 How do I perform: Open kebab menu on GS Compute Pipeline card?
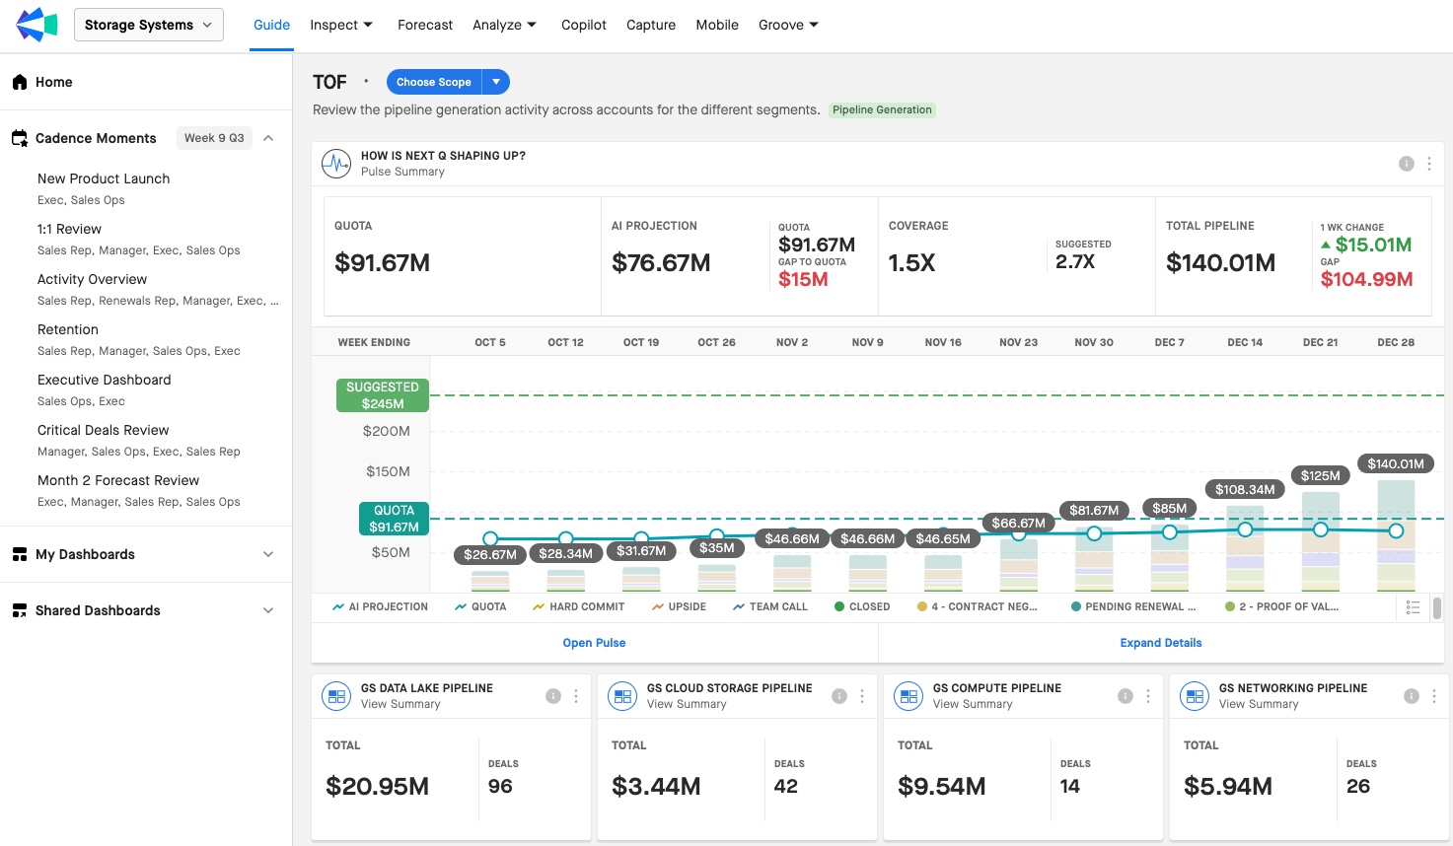coord(1148,696)
